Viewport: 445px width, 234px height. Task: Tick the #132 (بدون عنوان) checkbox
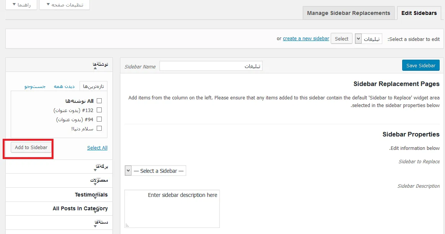click(99, 110)
